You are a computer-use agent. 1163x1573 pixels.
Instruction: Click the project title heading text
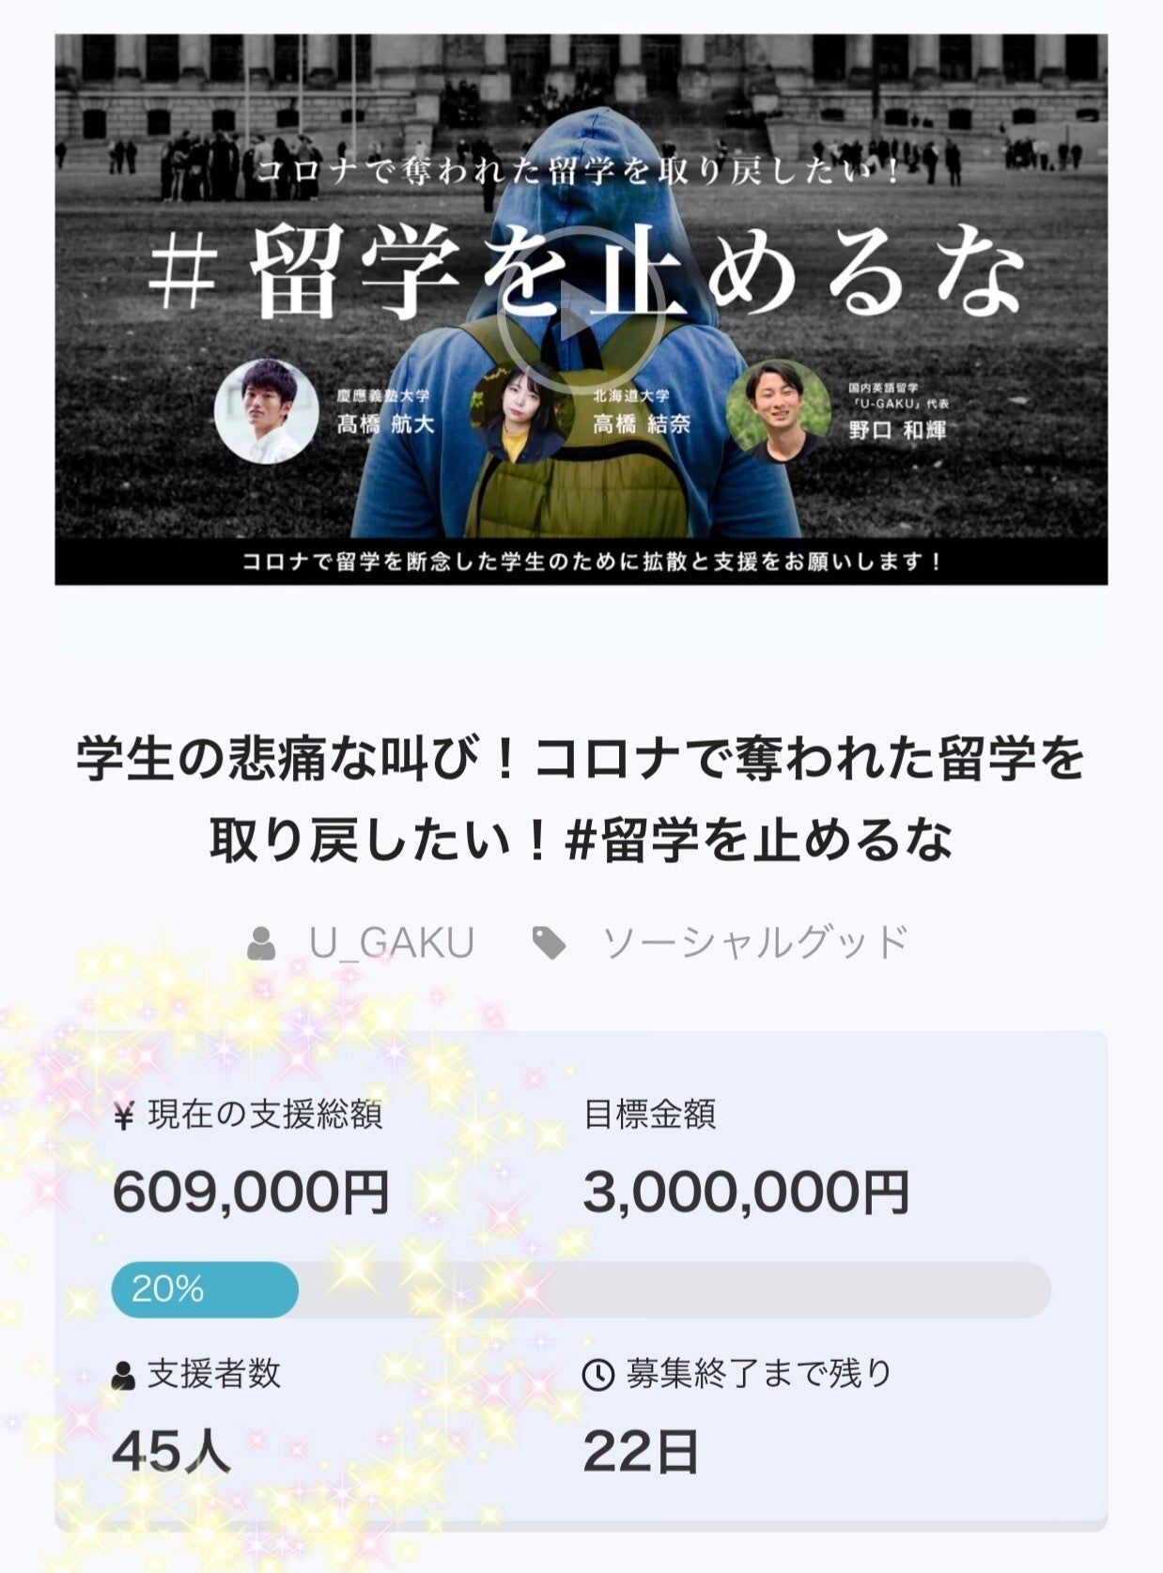(x=581, y=798)
